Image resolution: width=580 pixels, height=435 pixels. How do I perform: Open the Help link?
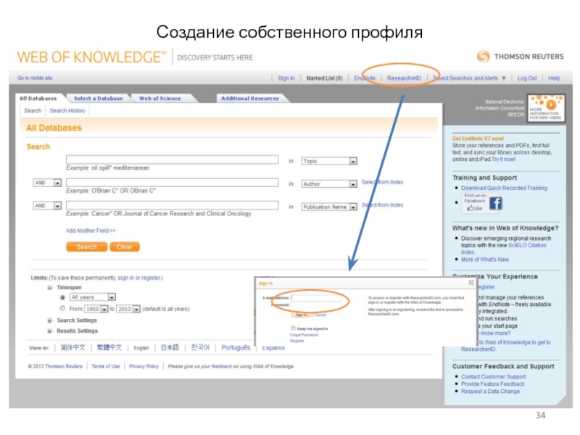pyautogui.click(x=554, y=78)
